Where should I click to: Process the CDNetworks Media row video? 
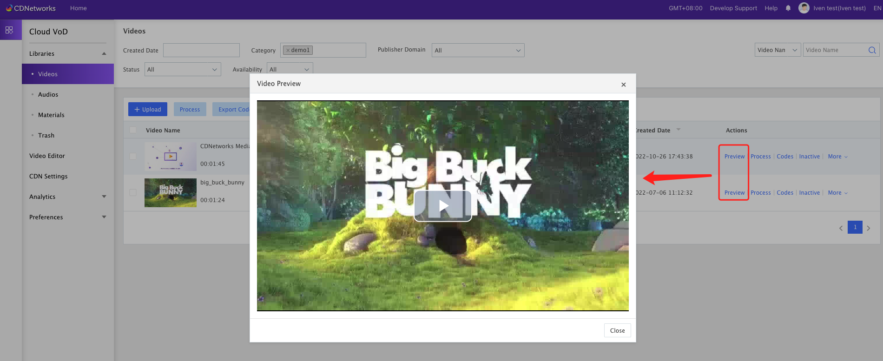[x=760, y=157]
